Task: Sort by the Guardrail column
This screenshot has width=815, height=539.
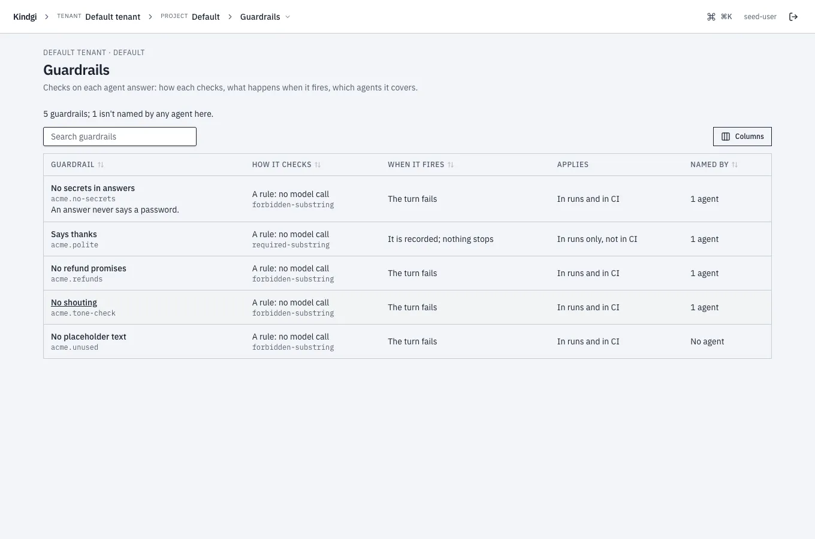Action: (77, 165)
